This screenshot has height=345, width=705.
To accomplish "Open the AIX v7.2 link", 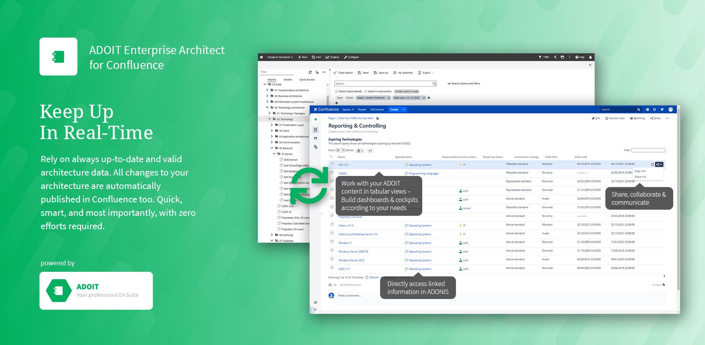I will point(343,165).
